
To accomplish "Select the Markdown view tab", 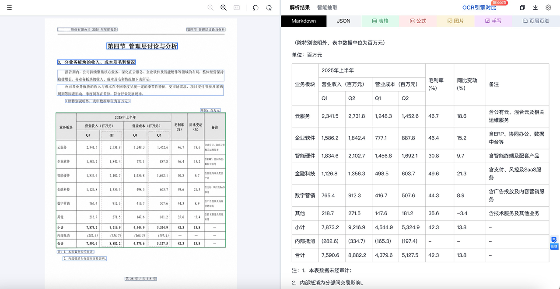I will pos(304,21).
